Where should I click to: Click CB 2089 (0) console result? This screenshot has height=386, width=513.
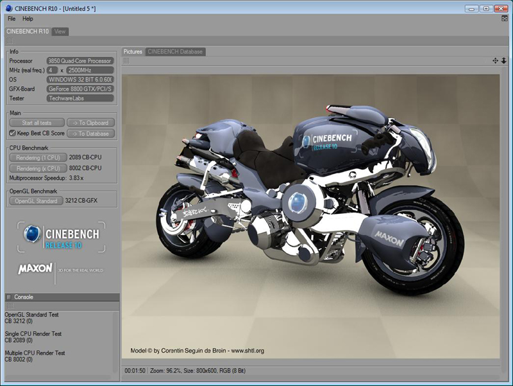(x=19, y=340)
